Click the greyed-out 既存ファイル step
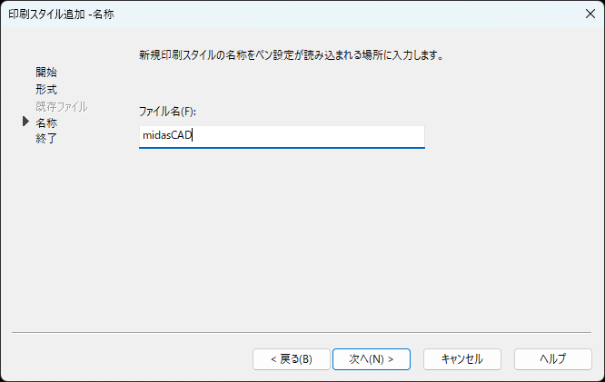Screen dimensions: 605x382 click(62, 107)
